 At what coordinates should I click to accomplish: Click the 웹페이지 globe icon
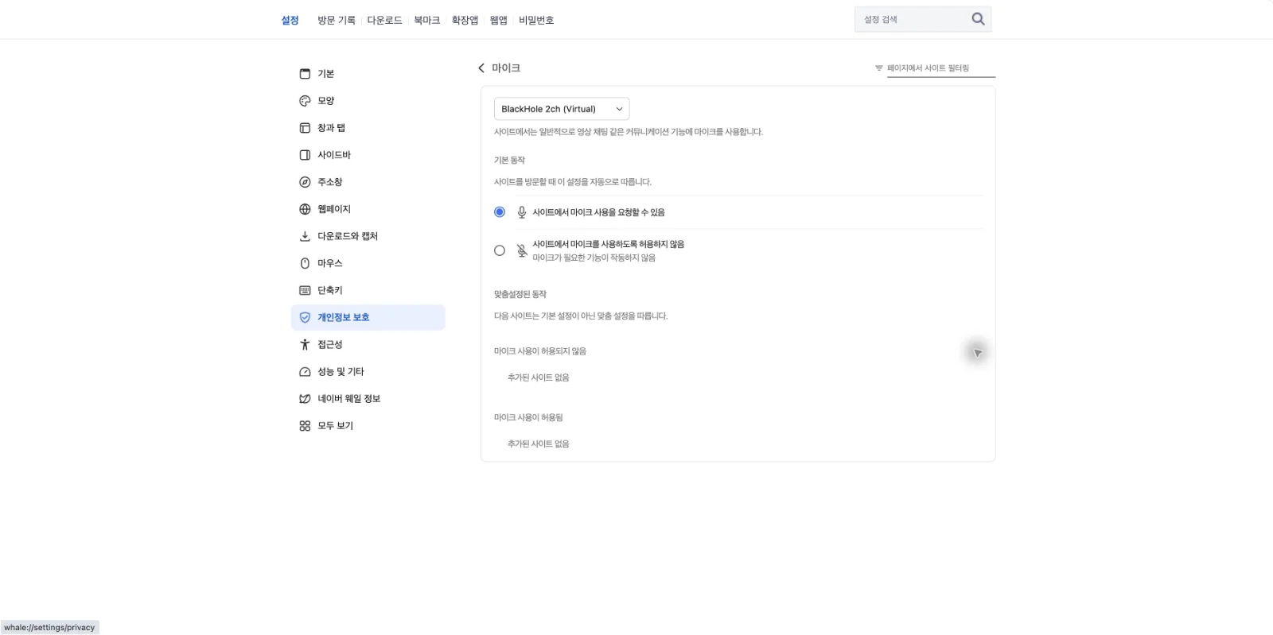tap(305, 209)
